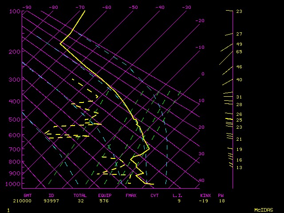Viewport: 284px width, 213px height.
Task: Click the lowest wind speed value 13
Action: click(x=239, y=167)
